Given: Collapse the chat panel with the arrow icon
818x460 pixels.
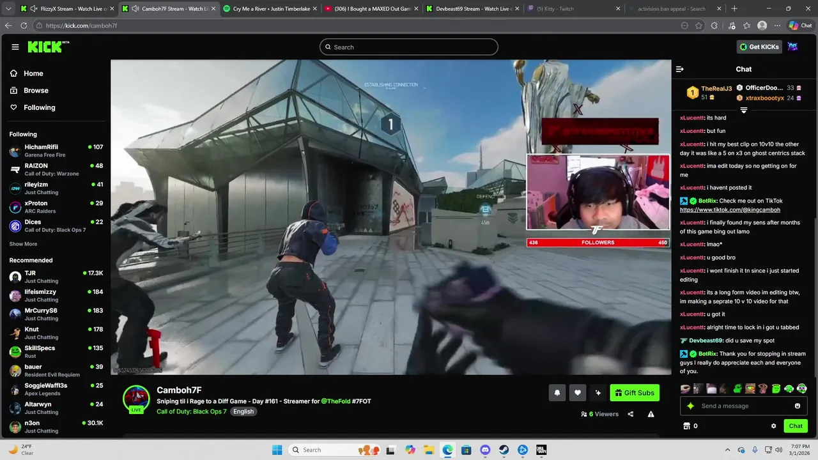Looking at the screenshot, I should pos(680,69).
